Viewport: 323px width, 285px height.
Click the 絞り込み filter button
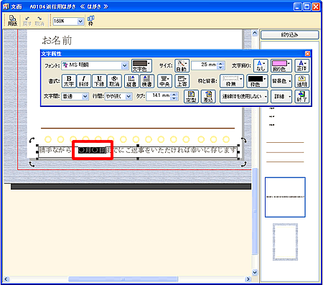tap(290, 35)
